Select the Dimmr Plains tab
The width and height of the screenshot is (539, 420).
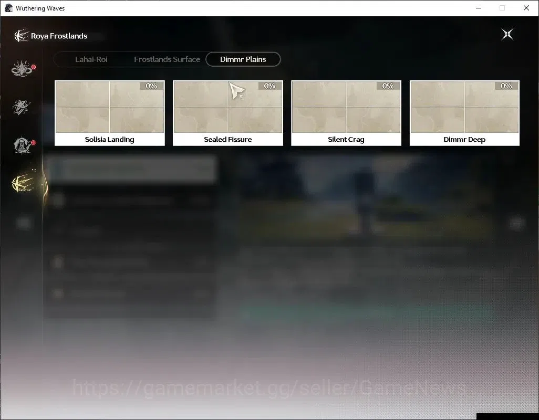(x=243, y=59)
